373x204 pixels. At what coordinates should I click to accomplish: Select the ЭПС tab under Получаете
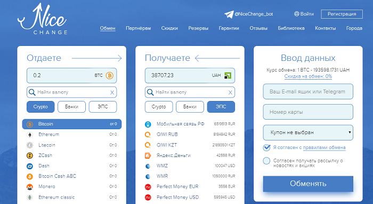[x=221, y=107]
